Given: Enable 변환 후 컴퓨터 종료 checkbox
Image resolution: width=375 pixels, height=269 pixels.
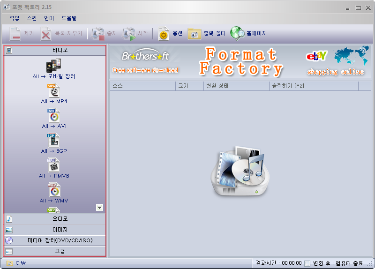Looking at the screenshot, I should coord(307,263).
